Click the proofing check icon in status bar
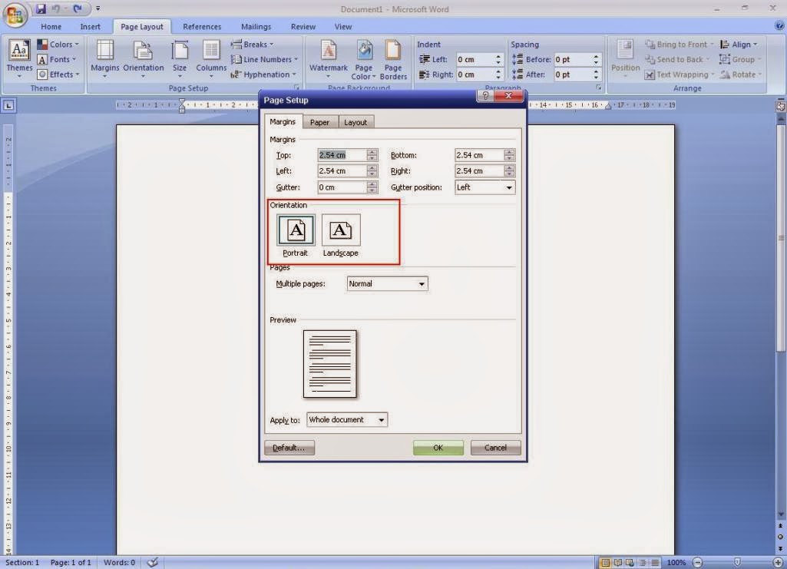The height and width of the screenshot is (569, 787). tap(153, 563)
